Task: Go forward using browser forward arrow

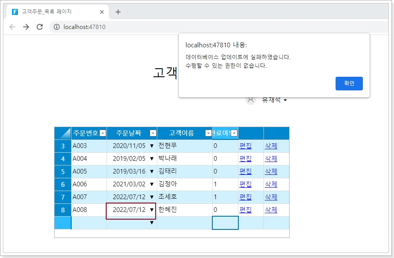Action: (26, 27)
